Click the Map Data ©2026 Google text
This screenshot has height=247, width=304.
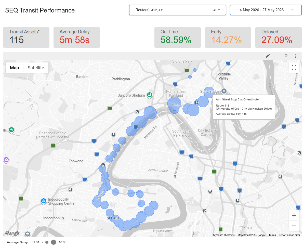252,235
